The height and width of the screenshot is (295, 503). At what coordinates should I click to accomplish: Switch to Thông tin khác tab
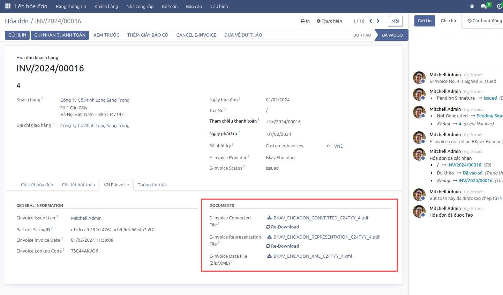click(x=152, y=185)
